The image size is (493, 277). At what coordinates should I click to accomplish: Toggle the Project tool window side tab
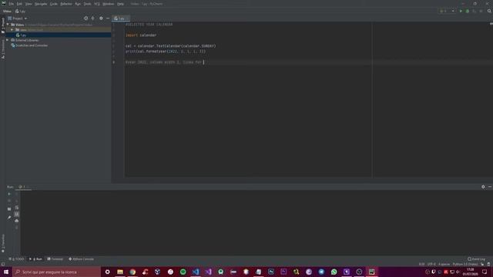3,25
